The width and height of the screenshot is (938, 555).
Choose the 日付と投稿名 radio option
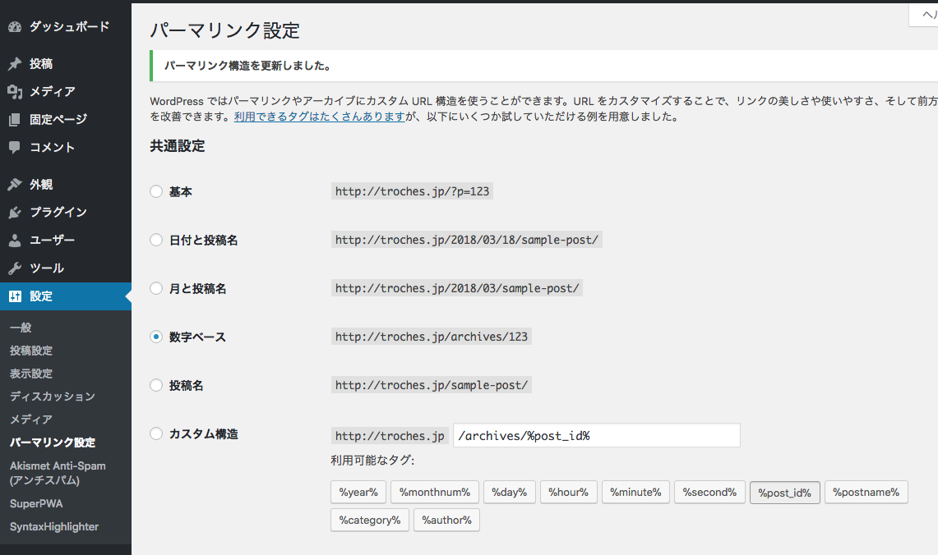(156, 240)
